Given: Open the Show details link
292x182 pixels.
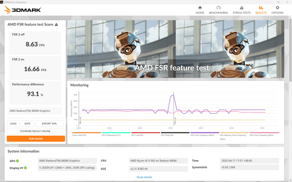Looking at the screenshot, I should (144, 177).
